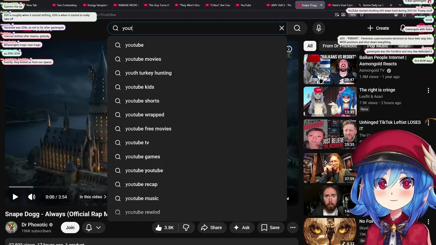Open the Asmongold TV channel link
The height and width of the screenshot is (245, 436).
pyautogui.click(x=372, y=70)
